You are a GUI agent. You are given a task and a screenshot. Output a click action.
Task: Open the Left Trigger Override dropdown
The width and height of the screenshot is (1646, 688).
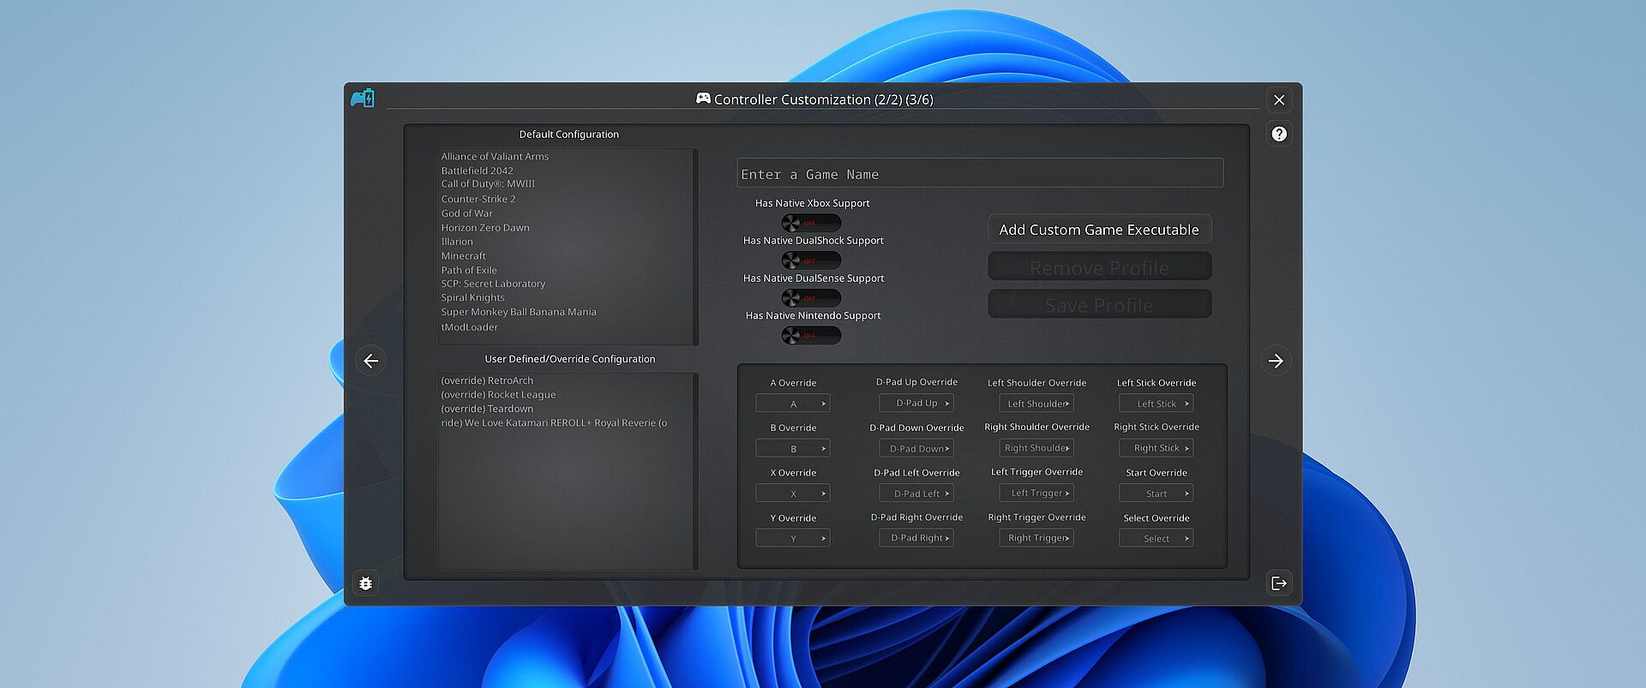click(1036, 494)
